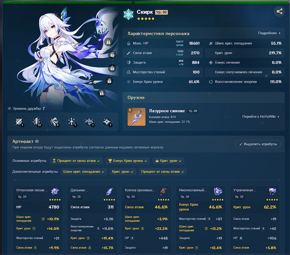Toggle sub attribute Процент от силы атаки

pyautogui.click(x=163, y=172)
